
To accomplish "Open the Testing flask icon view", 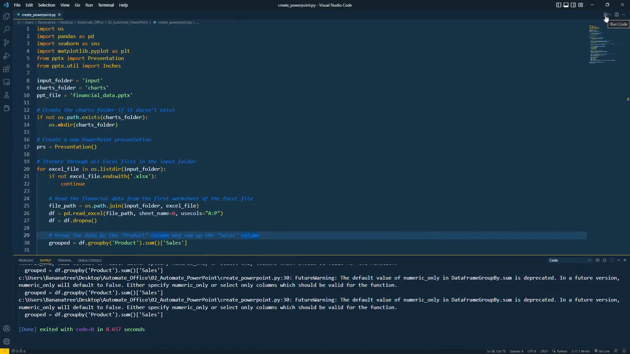I will point(6,95).
